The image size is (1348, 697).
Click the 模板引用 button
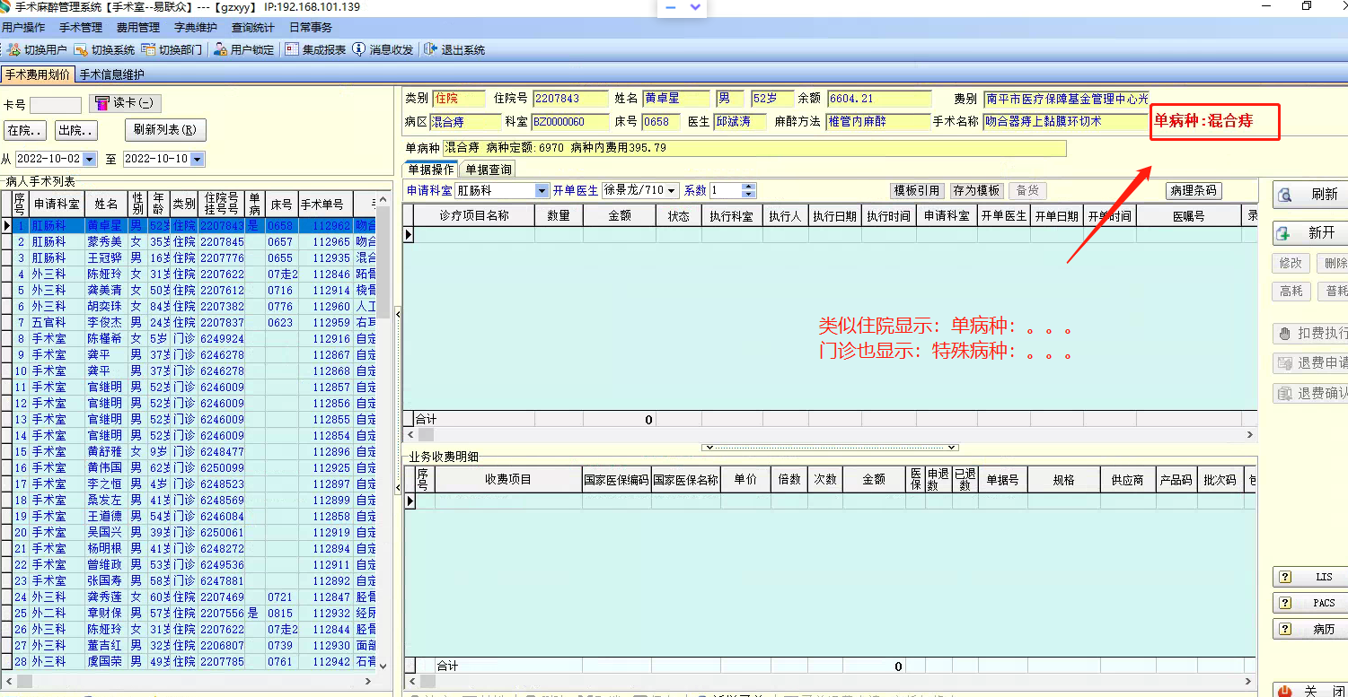point(917,190)
